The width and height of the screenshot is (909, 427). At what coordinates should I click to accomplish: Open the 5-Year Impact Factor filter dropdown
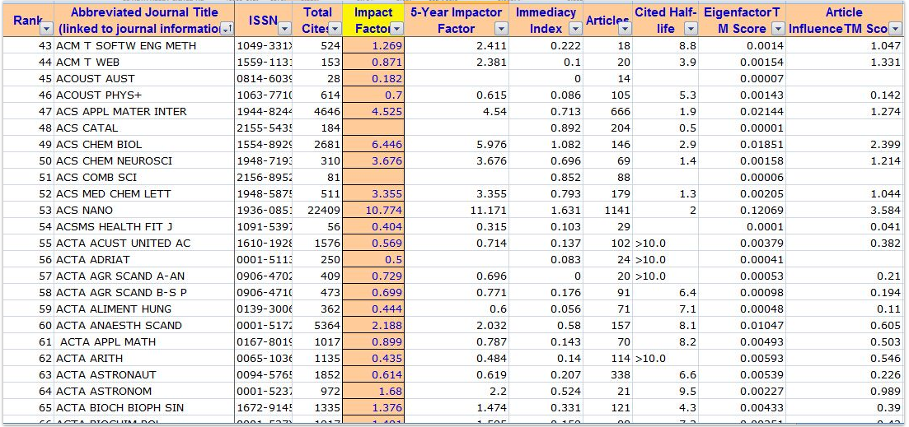point(500,29)
